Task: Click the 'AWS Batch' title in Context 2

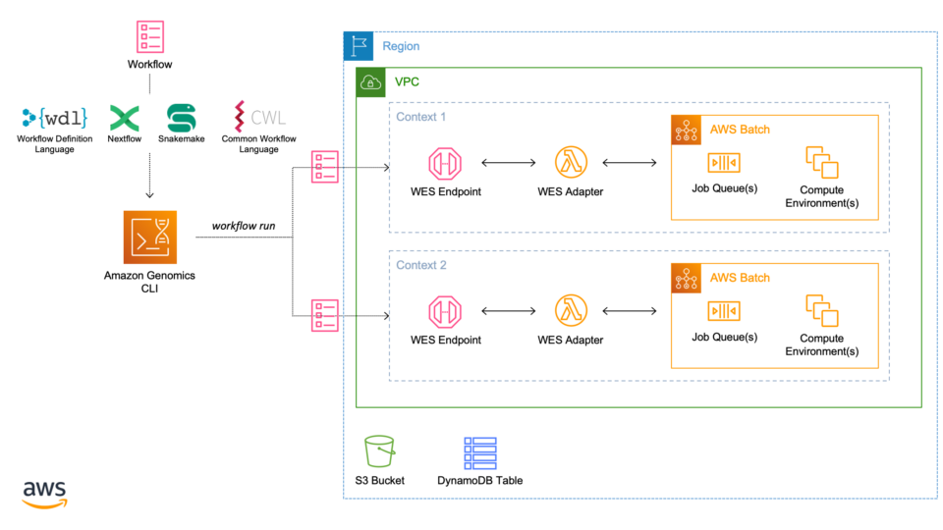Action: [740, 278]
